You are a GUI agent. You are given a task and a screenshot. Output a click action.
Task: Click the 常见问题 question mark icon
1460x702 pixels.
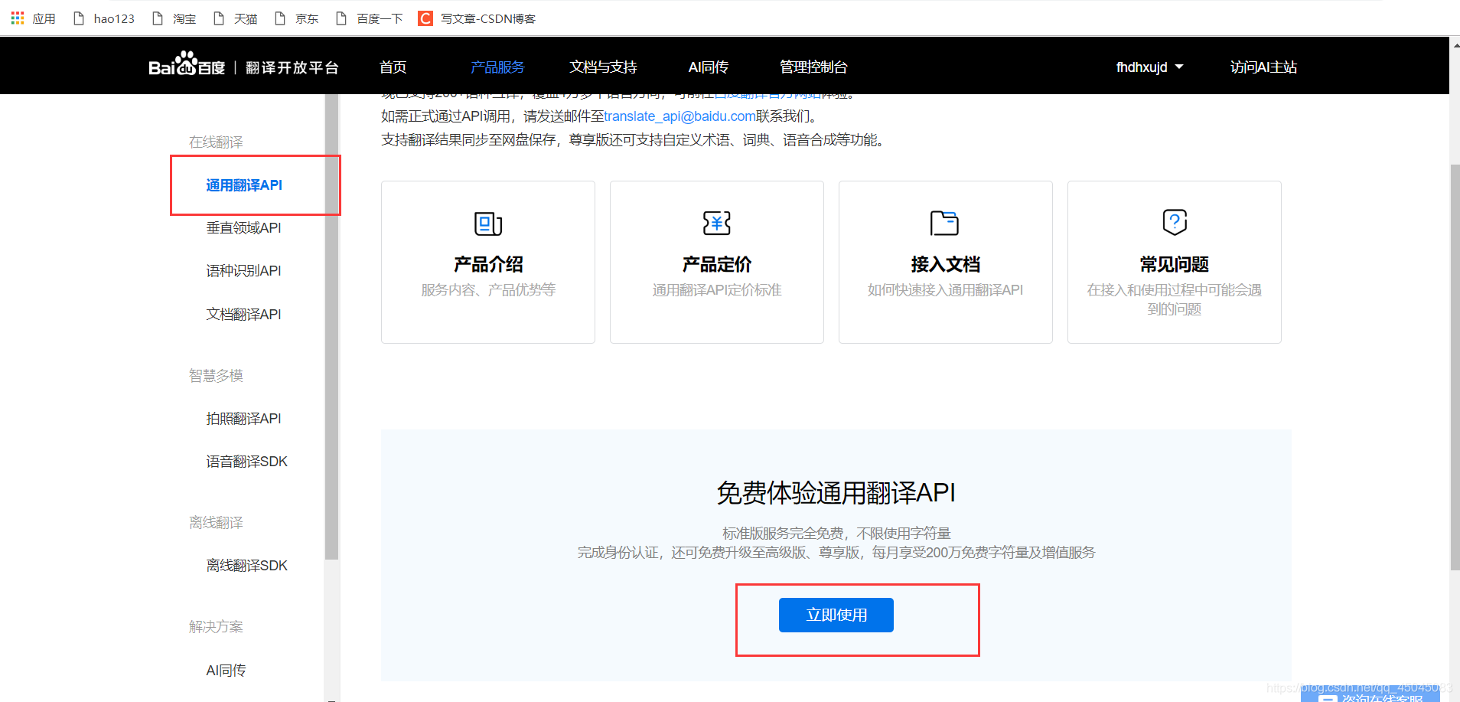(x=1175, y=222)
